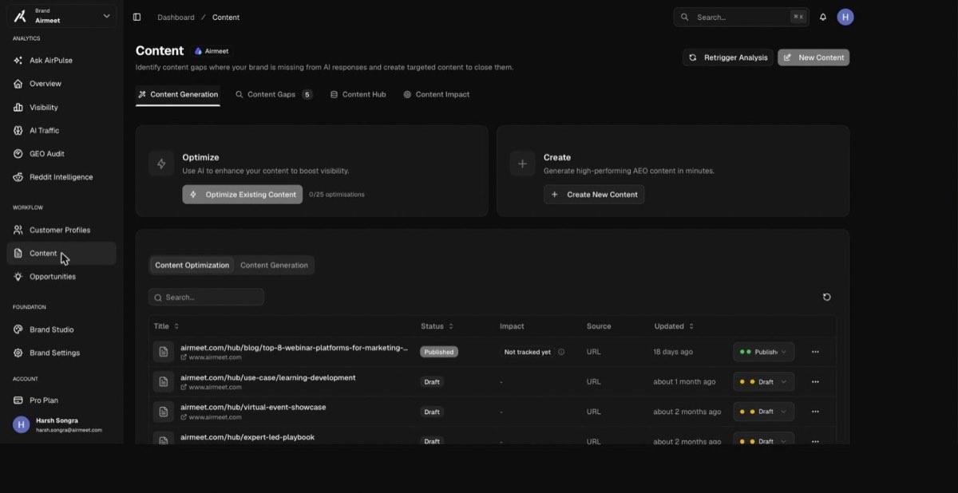Viewport: 958px width, 493px height.
Task: Click the document icon for the virtual-event-showcase row
Action: (x=164, y=412)
